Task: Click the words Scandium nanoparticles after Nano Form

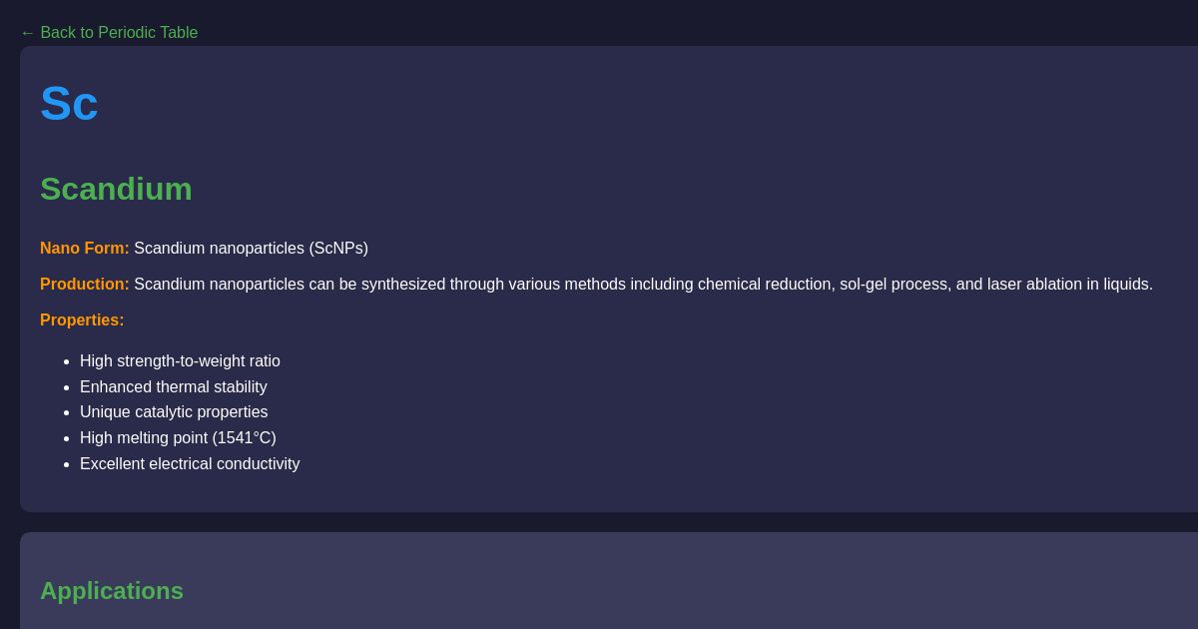Action: (x=219, y=249)
